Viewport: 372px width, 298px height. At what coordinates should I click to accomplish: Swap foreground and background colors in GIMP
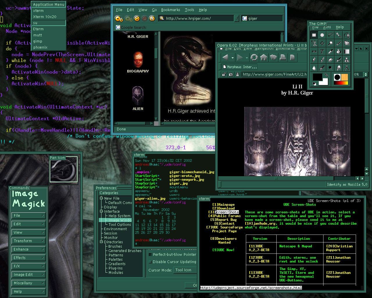coord(327,75)
